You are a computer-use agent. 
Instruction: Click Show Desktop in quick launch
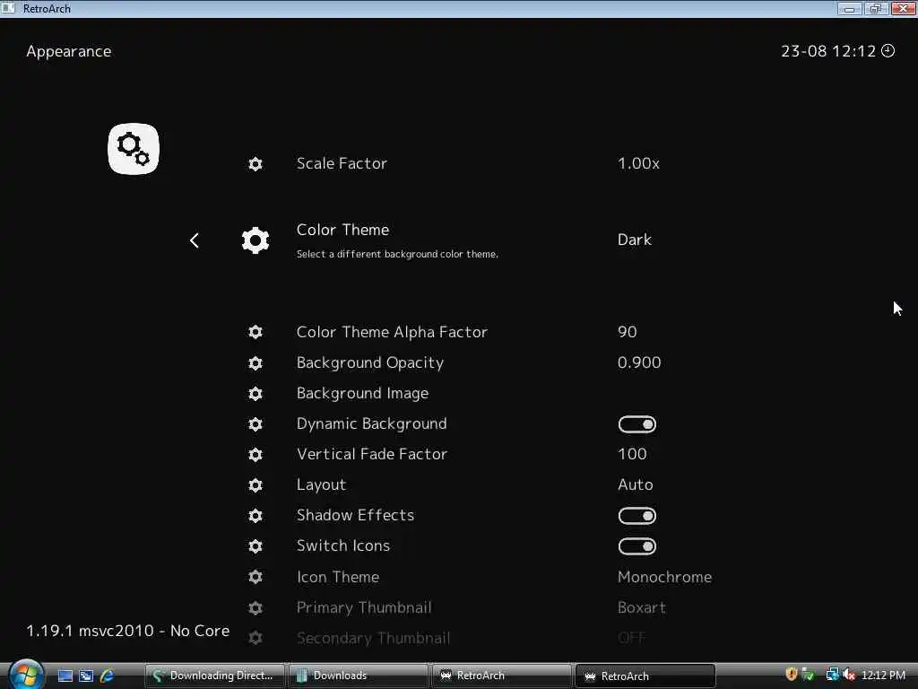[65, 676]
